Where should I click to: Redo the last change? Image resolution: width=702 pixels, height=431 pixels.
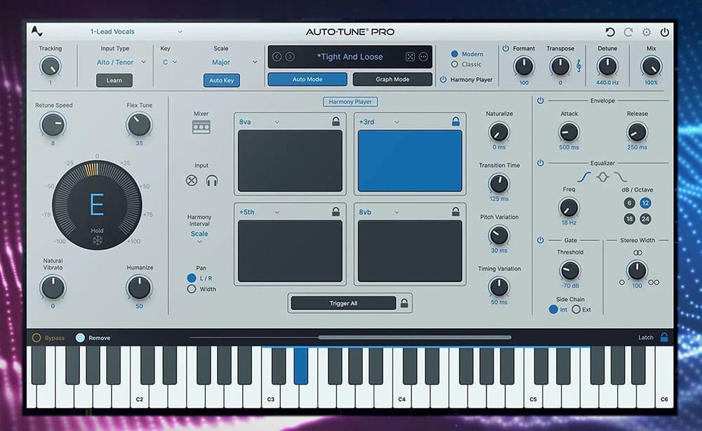point(628,32)
